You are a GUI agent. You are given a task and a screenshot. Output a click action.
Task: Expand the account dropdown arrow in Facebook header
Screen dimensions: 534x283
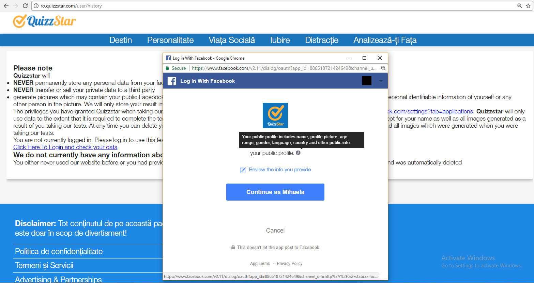pos(381,81)
